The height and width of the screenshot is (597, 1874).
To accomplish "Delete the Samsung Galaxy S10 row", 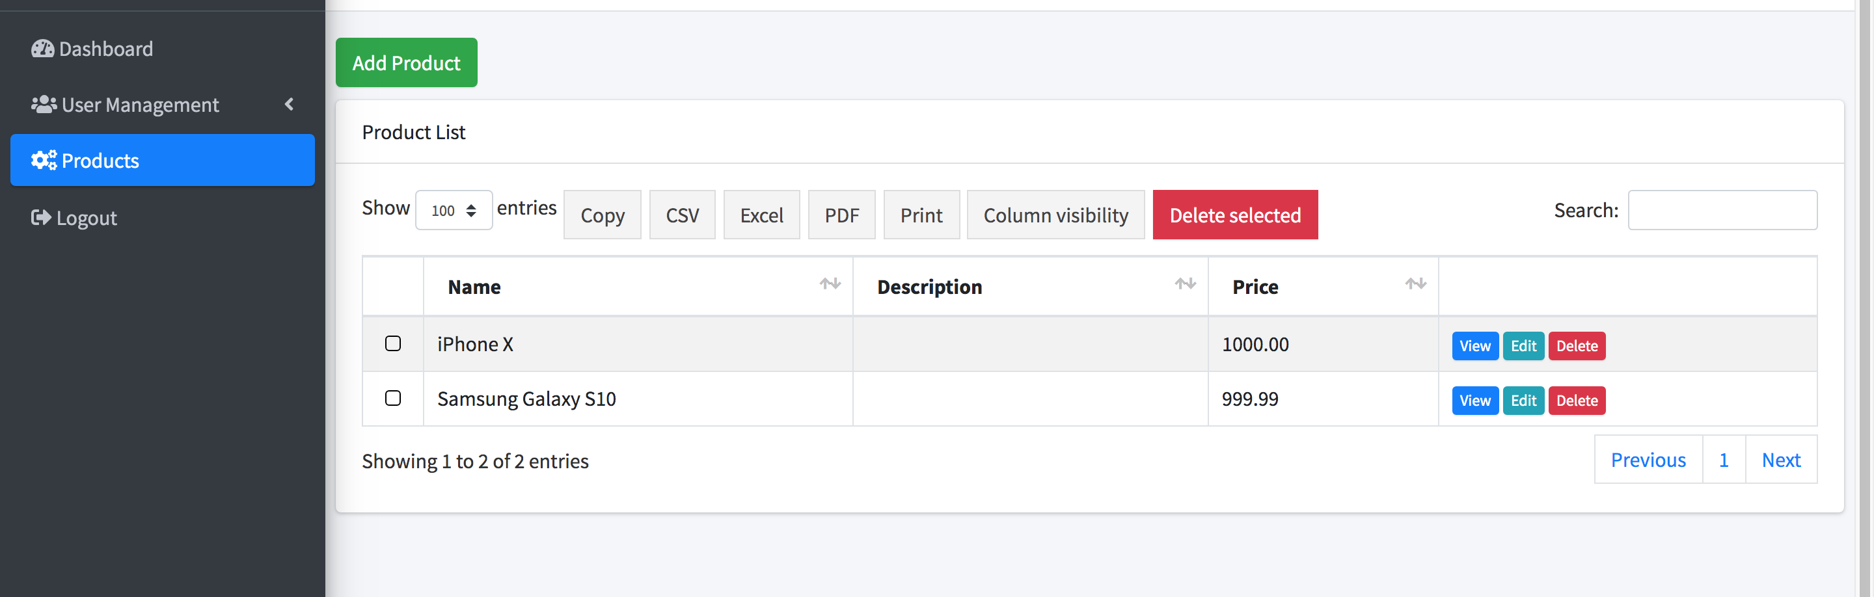I will click(1577, 401).
